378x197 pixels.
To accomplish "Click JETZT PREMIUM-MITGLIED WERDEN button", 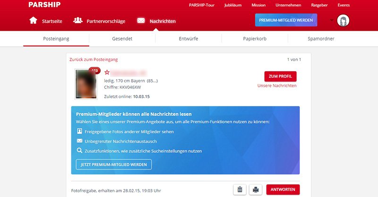I will pyautogui.click(x=114, y=164).
